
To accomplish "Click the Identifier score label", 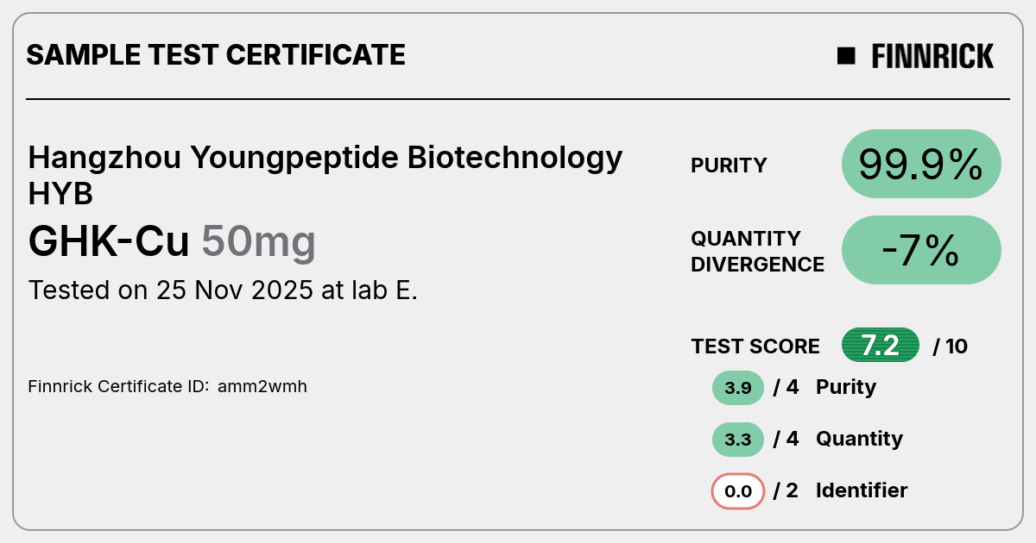I will tap(862, 490).
